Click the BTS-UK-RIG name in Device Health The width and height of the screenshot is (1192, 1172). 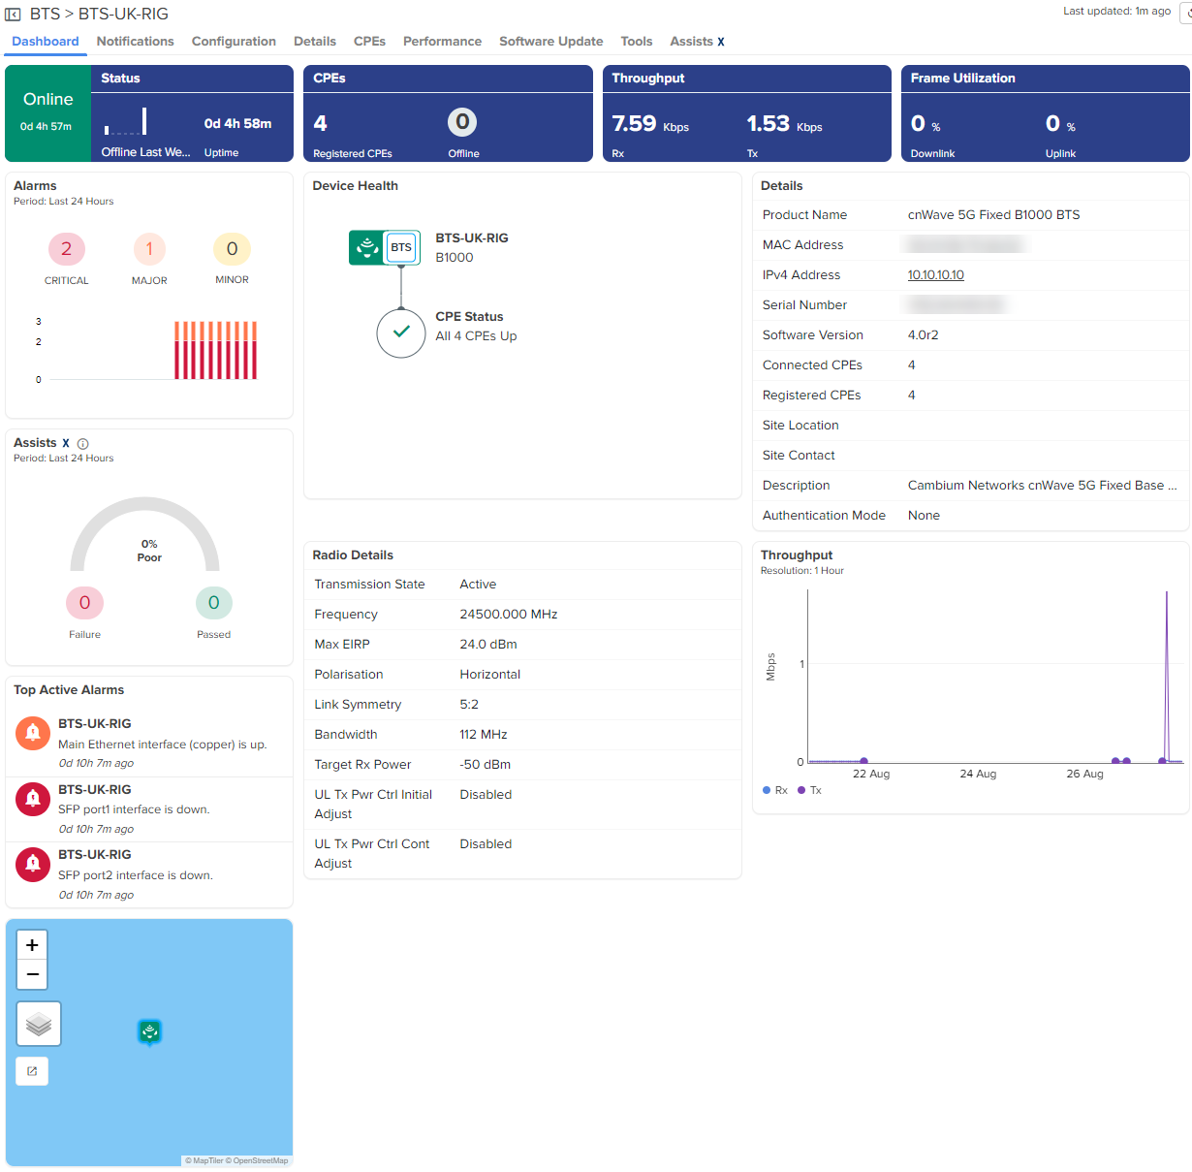click(472, 238)
